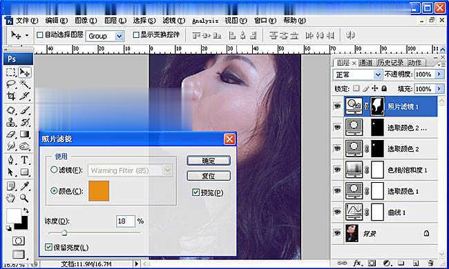Select the Eyedropper tool

click(x=25, y=186)
